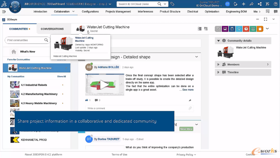The width and height of the screenshot is (280, 158).
Task: Click the plus add icon in header
Action: (243, 4)
